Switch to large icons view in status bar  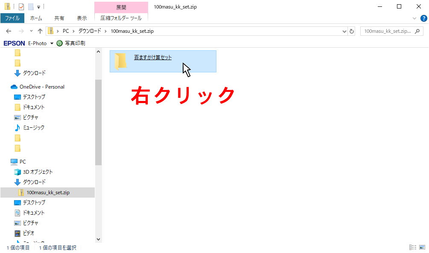422,247
